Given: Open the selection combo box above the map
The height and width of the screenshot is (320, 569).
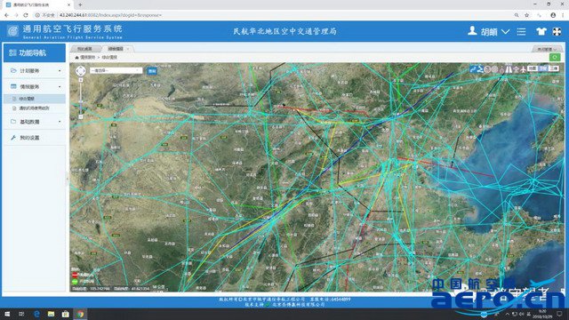Looking at the screenshot, I should 116,70.
